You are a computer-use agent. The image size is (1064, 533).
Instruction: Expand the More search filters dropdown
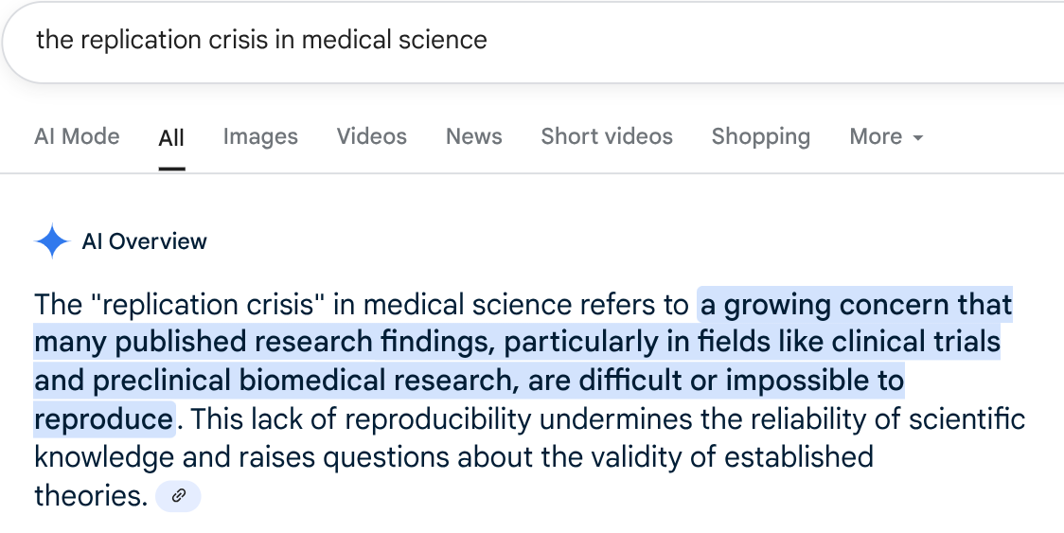pos(886,136)
